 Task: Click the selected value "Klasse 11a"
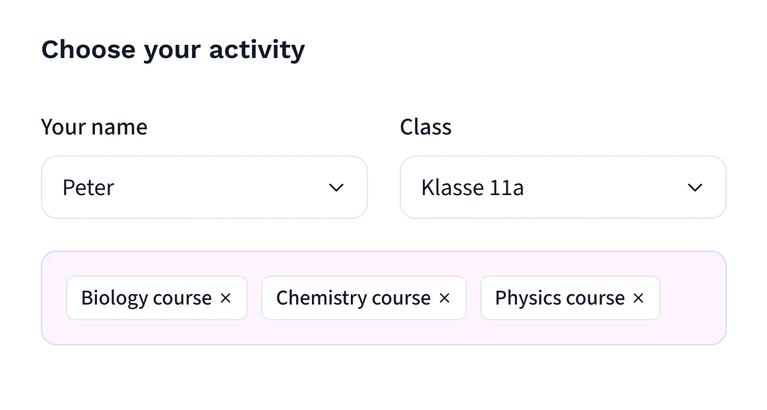click(x=472, y=188)
